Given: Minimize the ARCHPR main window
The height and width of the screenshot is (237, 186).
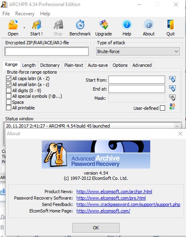Looking at the screenshot, I should 139,4.
